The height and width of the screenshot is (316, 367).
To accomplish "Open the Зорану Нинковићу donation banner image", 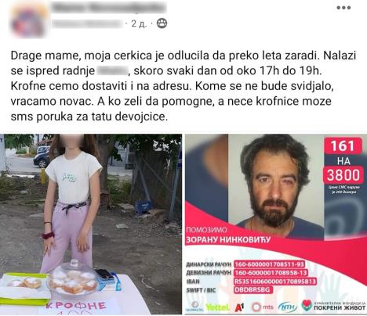I will [276, 224].
